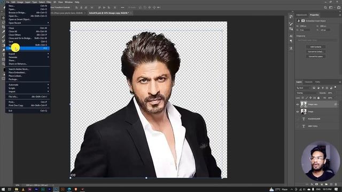Filter layers by pixel layers icon
Screen dimensions: 342x192
pos(314,88)
